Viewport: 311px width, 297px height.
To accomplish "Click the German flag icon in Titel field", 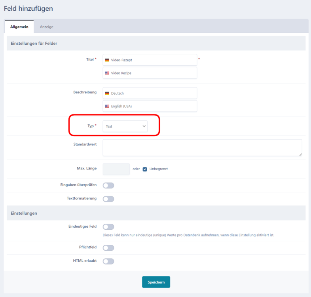I will [107, 60].
